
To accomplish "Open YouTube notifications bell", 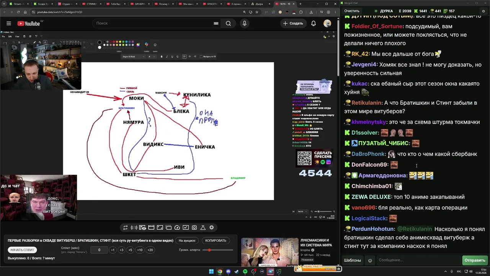I will point(314,23).
